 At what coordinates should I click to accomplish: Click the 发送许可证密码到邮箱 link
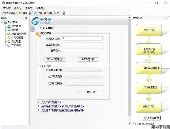click(x=62, y=111)
